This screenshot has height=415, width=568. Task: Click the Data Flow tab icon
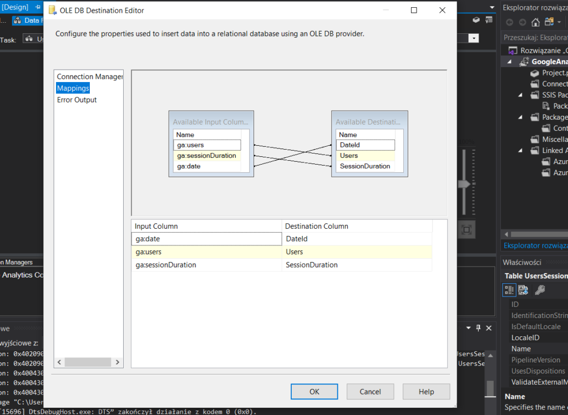tap(17, 21)
